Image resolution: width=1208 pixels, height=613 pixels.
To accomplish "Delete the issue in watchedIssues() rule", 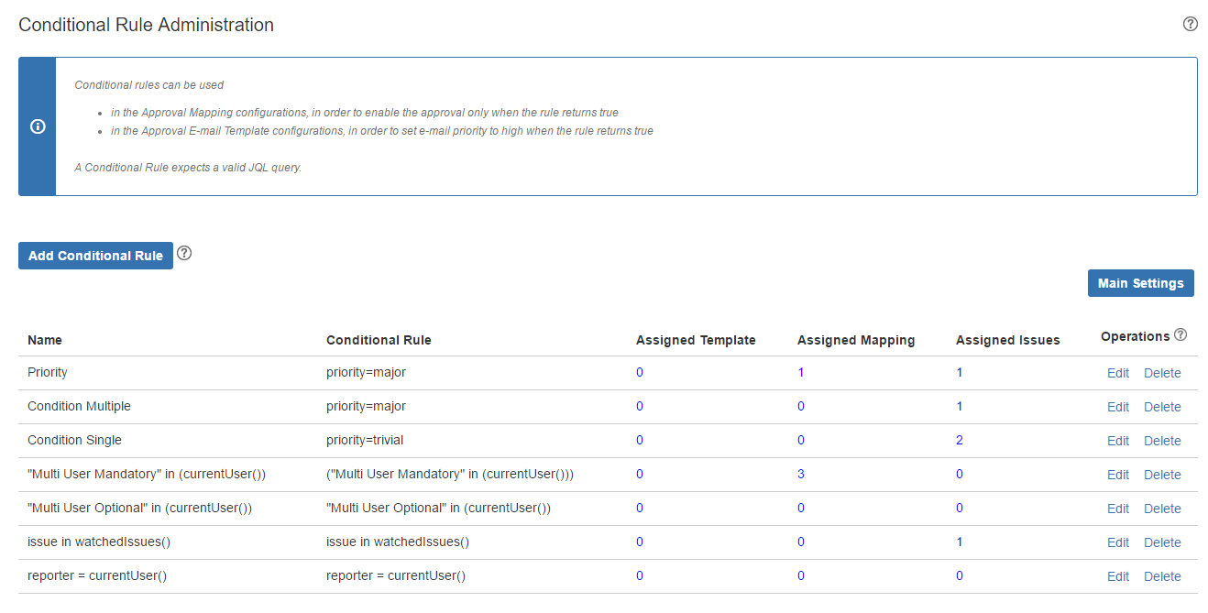I will point(1161,542).
